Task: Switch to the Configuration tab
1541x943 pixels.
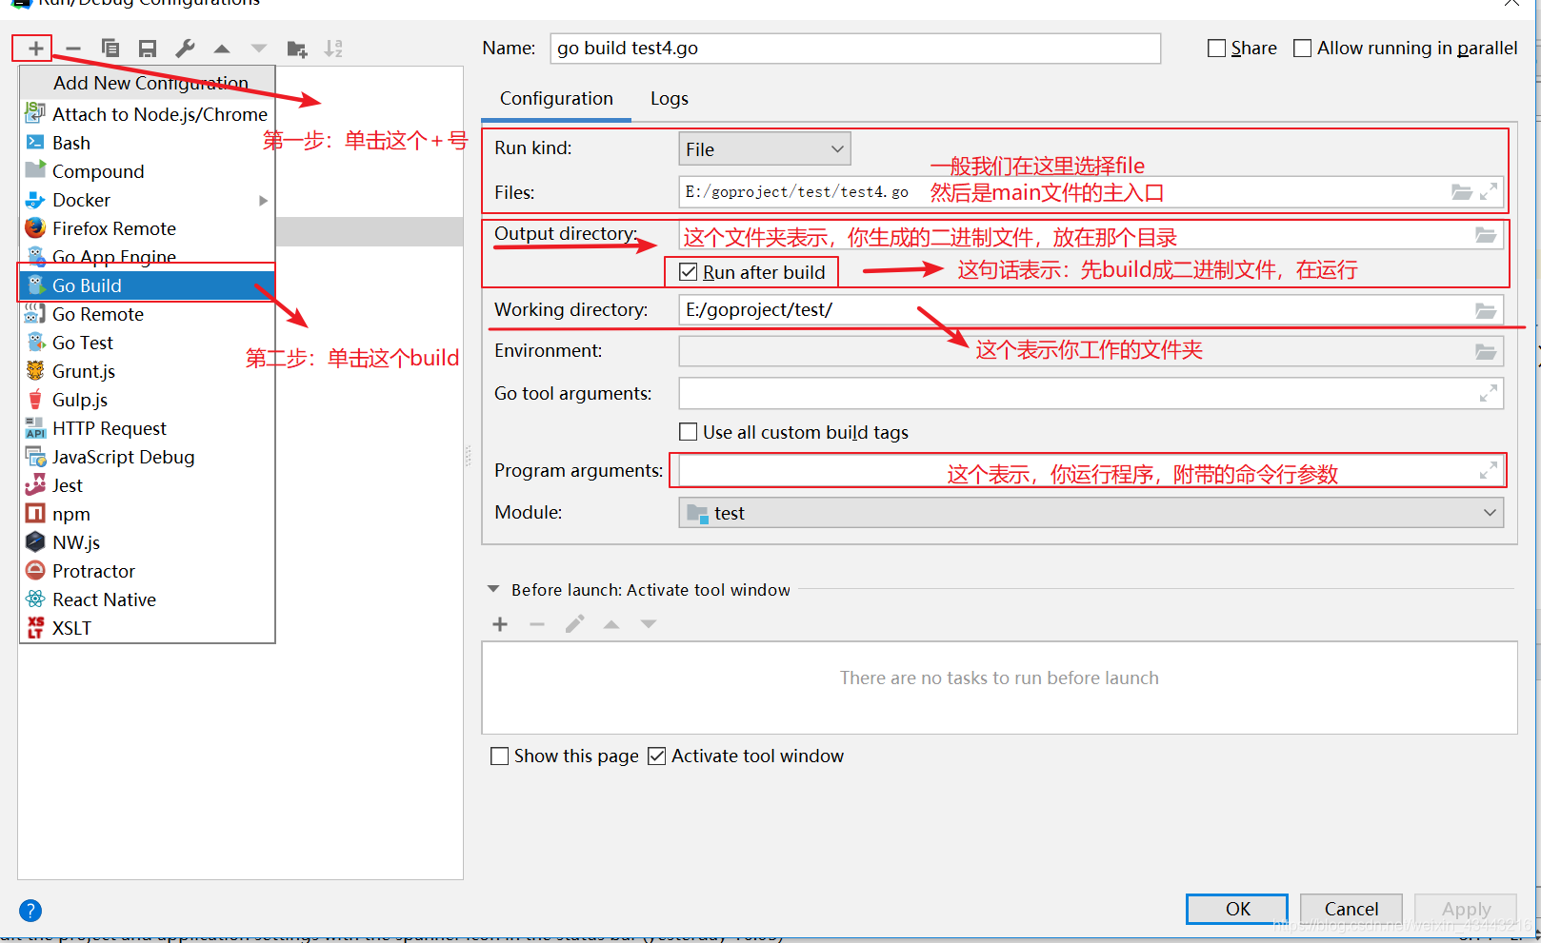Action: tap(556, 99)
